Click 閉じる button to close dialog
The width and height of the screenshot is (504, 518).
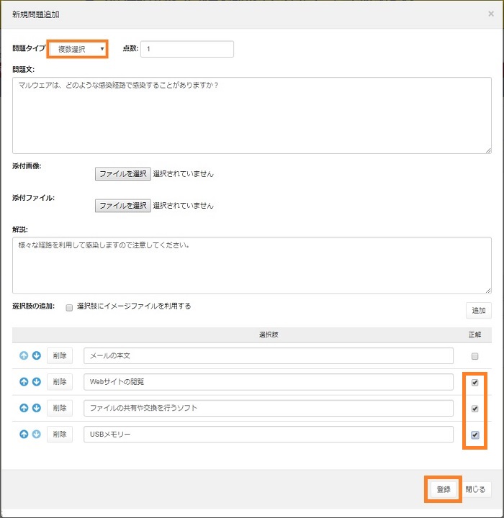tap(475, 489)
